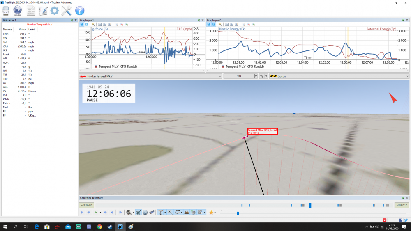This screenshot has width=411, height=231.
Task: Open the wrench and screwdriver tools icon
Action: pyautogui.click(x=67, y=11)
